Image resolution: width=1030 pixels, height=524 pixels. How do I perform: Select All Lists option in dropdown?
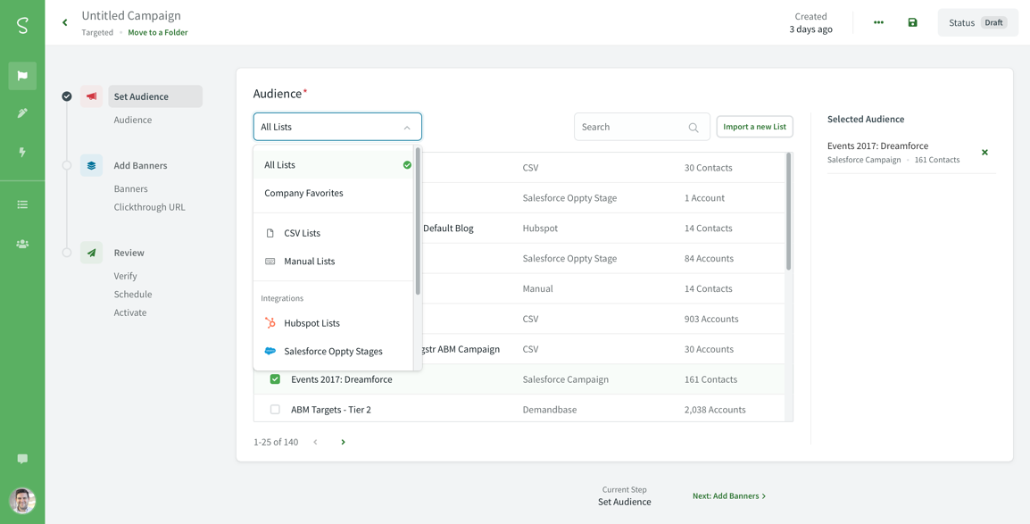[334, 165]
